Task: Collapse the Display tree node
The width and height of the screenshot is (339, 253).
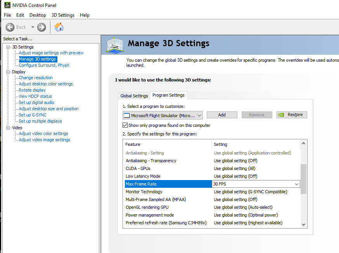Action: coord(8,72)
